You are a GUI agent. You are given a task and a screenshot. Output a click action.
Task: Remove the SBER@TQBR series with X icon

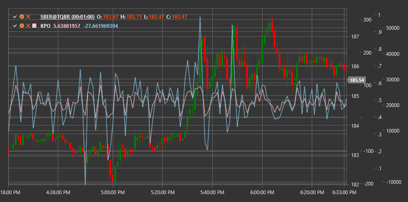(x=28, y=17)
